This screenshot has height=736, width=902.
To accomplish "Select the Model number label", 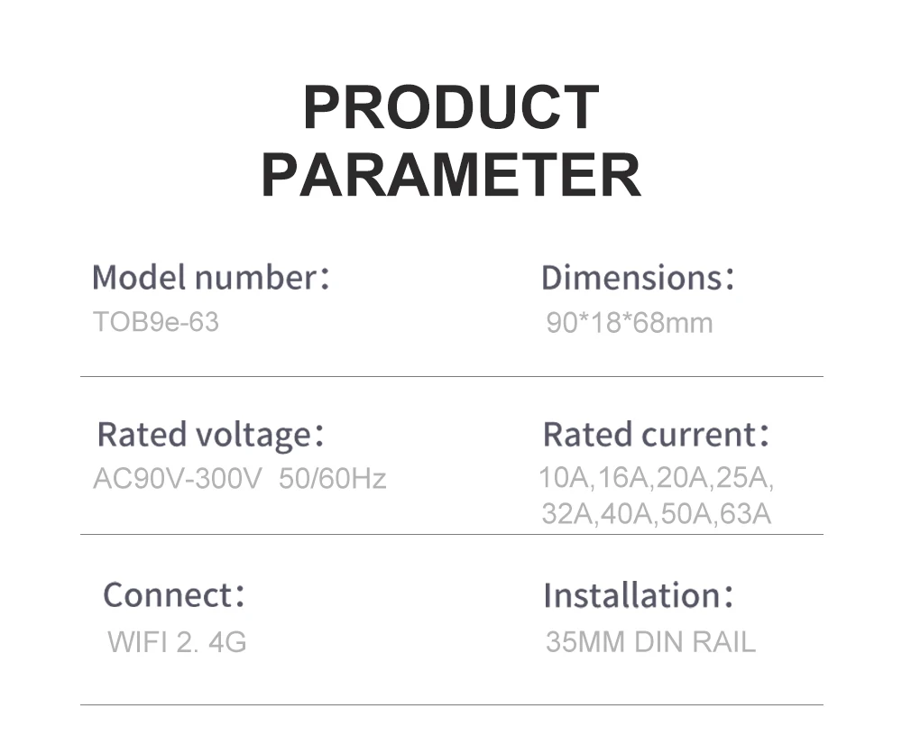I will 211,278.
